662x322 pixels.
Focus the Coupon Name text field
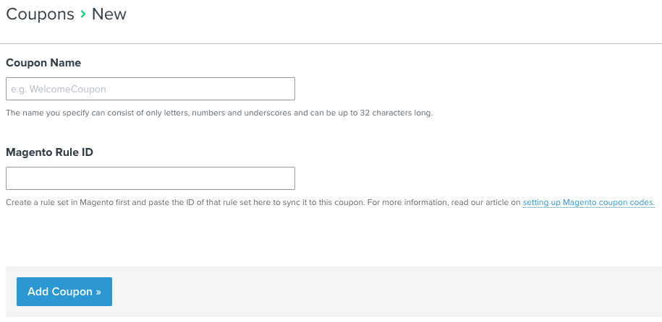(150, 89)
